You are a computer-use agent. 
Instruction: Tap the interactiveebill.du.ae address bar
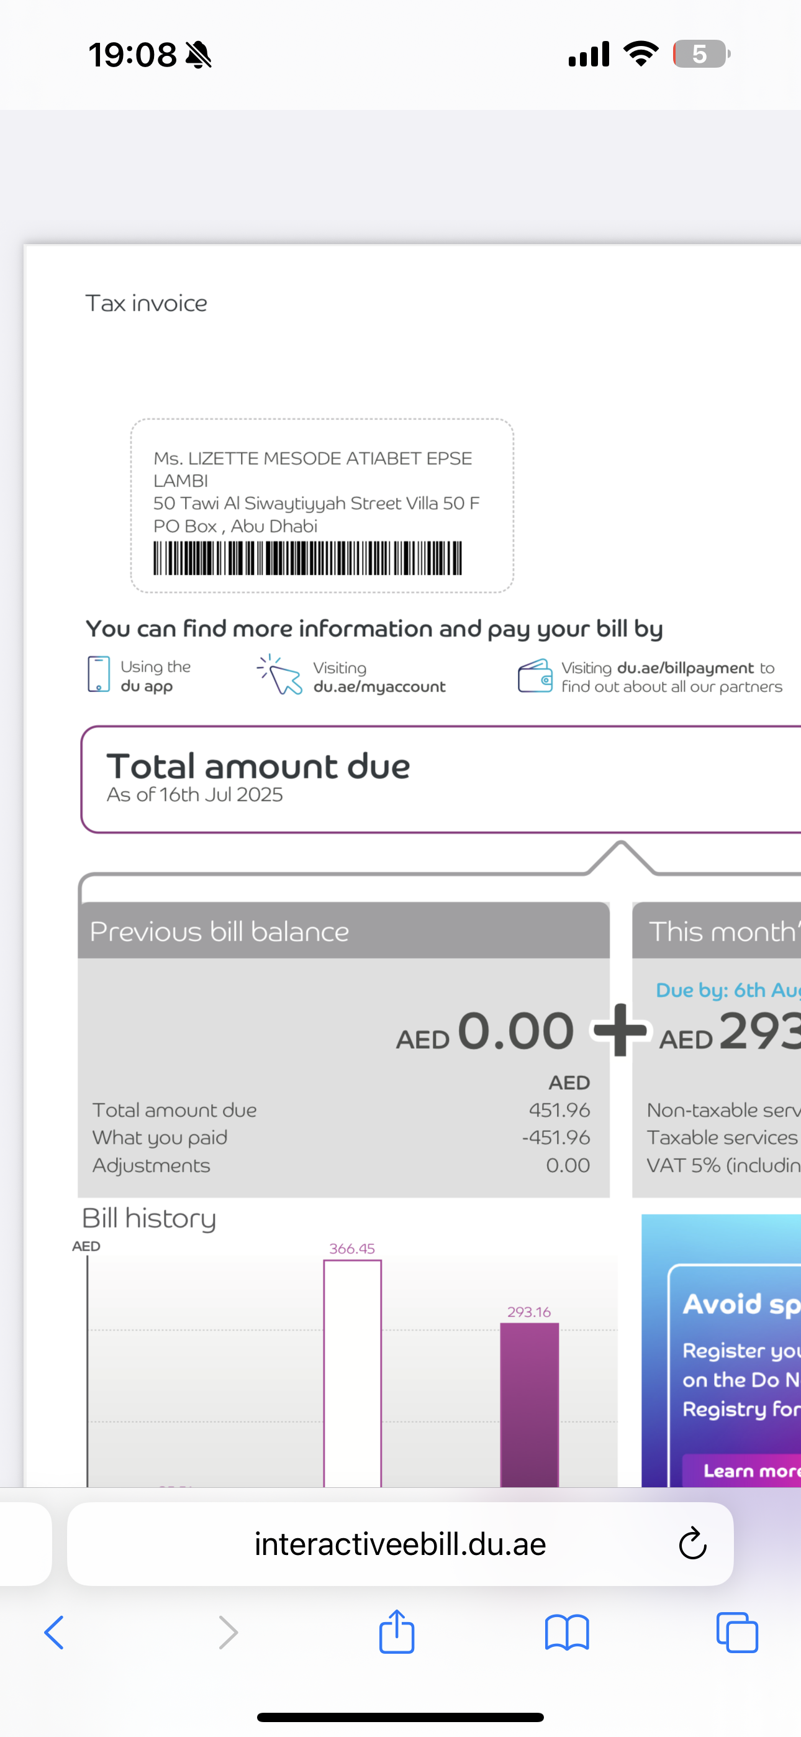[x=400, y=1543]
